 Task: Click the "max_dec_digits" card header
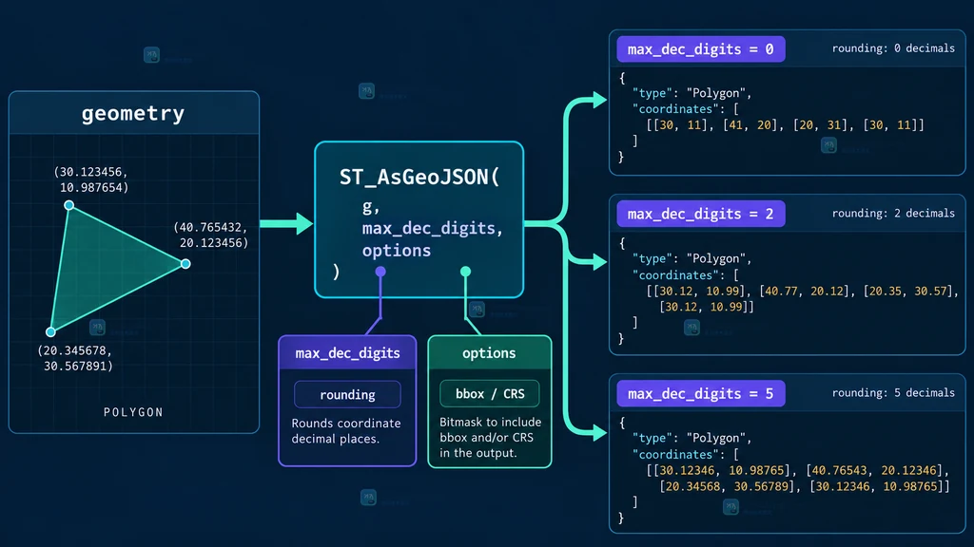point(347,353)
